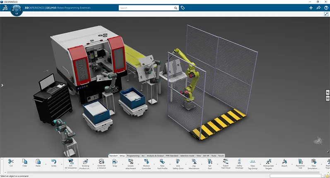Click New Tag Group icon
Viewport: 330px width, 178px height.
[x=253, y=162]
